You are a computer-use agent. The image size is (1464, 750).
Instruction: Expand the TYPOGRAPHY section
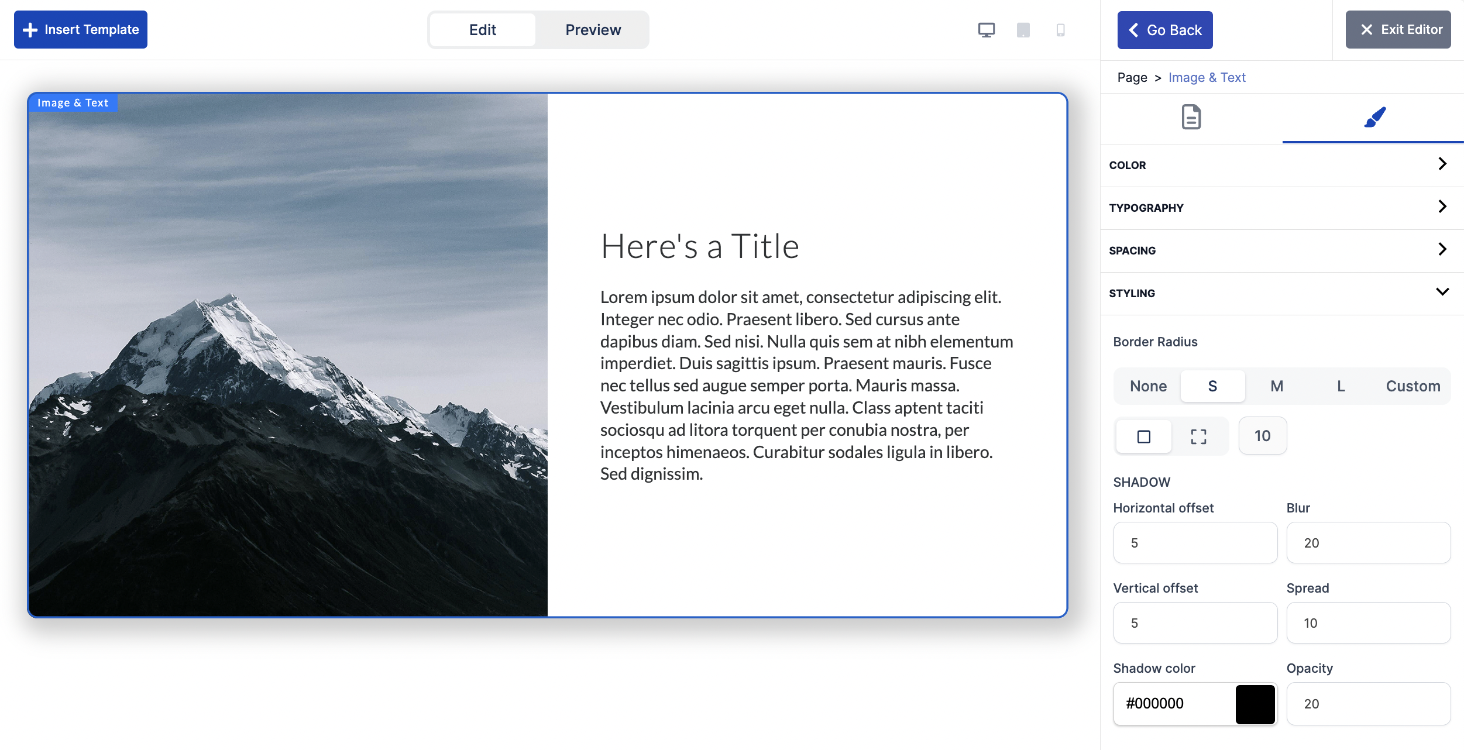[1281, 208]
